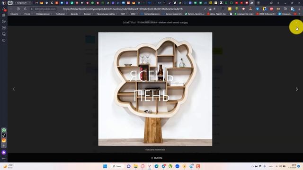
Task: Open the white Z browser tab
Action: tap(221, 3)
